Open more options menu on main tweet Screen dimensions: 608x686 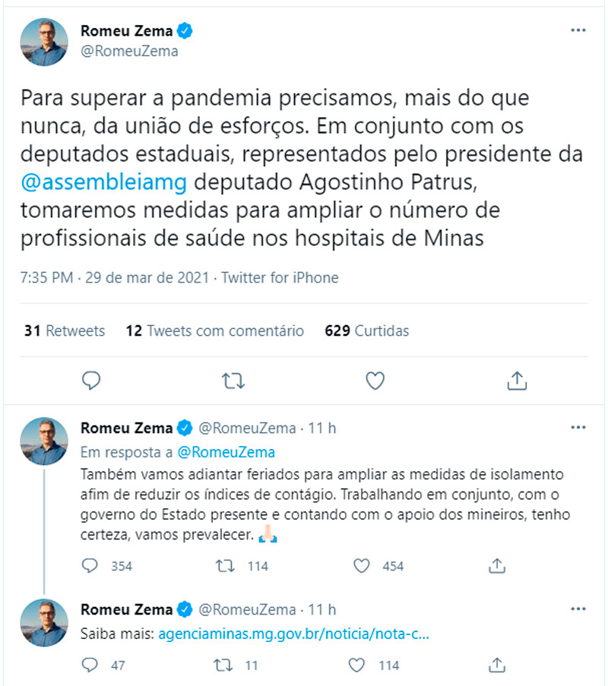[578, 31]
